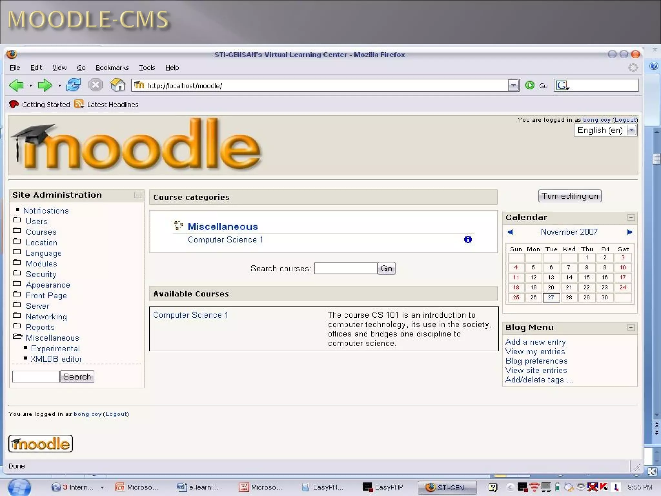
Task: Open the Experimental admin link
Action: [x=55, y=348]
